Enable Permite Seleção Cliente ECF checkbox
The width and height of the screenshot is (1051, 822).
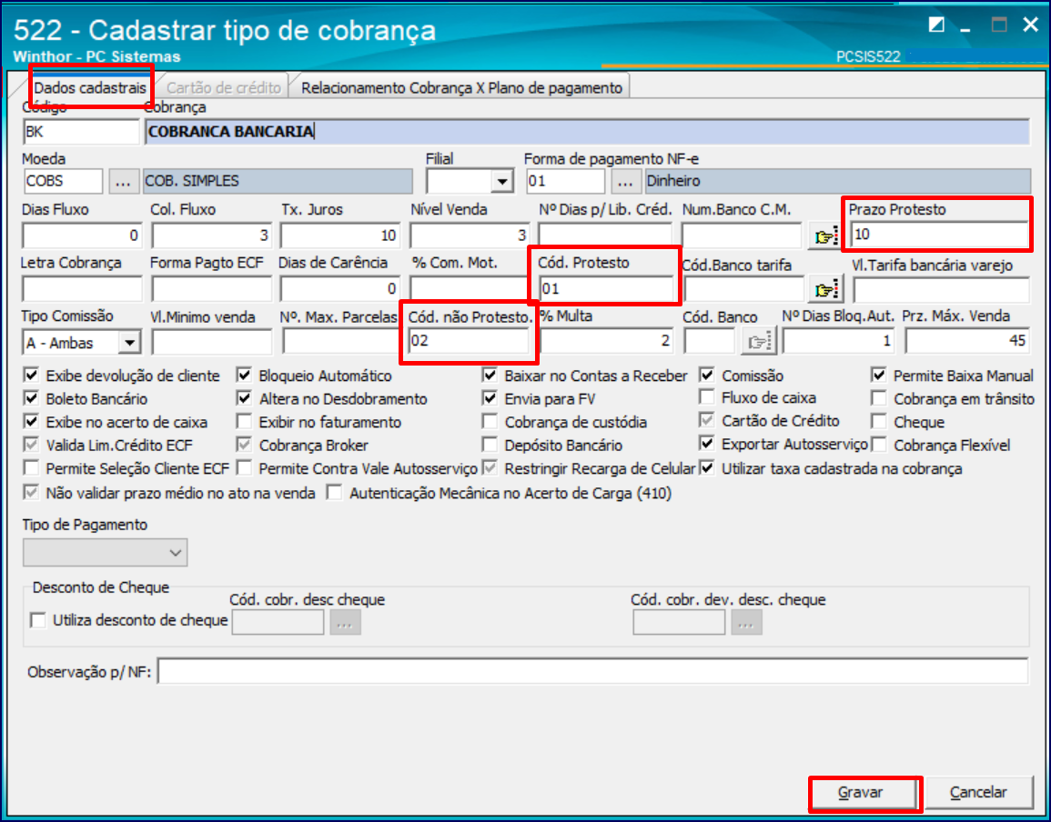click(32, 467)
